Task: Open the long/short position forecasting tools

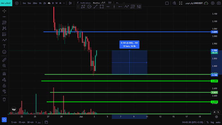Action: [x=4, y=34]
